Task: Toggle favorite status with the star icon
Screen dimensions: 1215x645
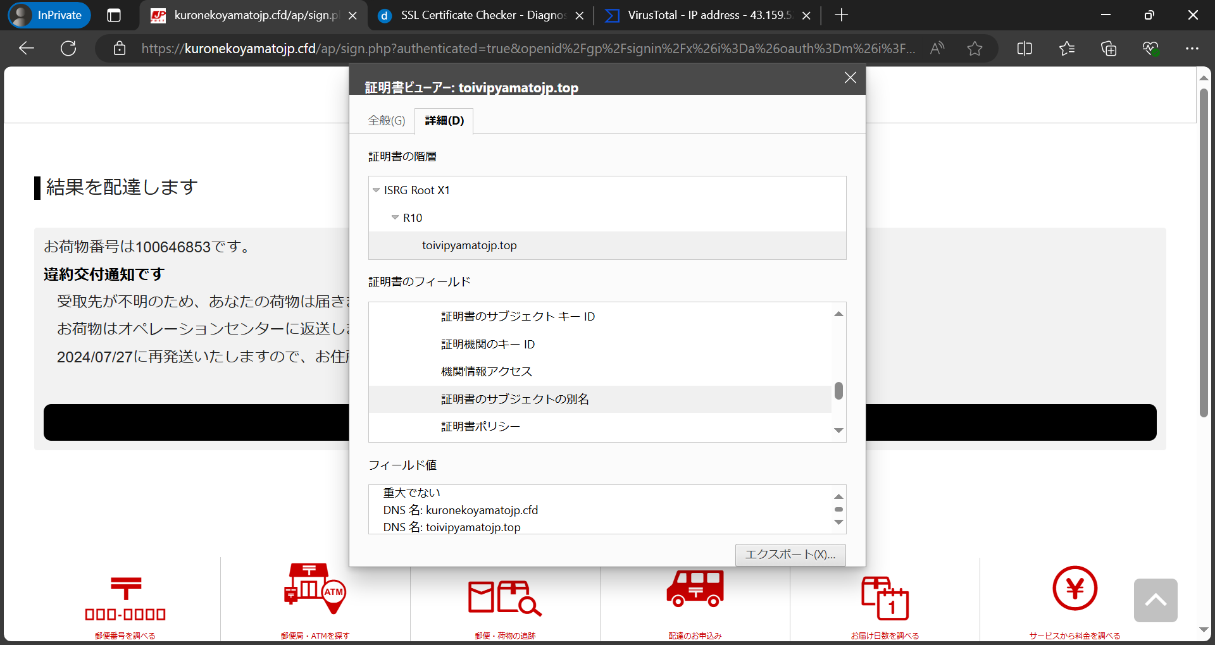Action: click(x=975, y=48)
